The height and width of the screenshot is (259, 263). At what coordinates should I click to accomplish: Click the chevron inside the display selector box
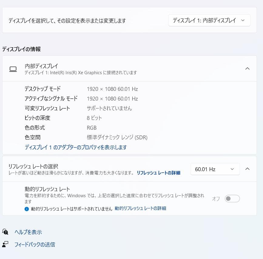click(242, 20)
